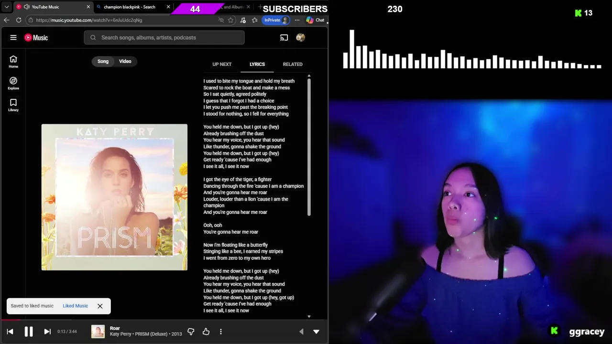This screenshot has width=612, height=344.
Task: Mute the YouTube Music tab audio icon
Action: [x=26, y=7]
